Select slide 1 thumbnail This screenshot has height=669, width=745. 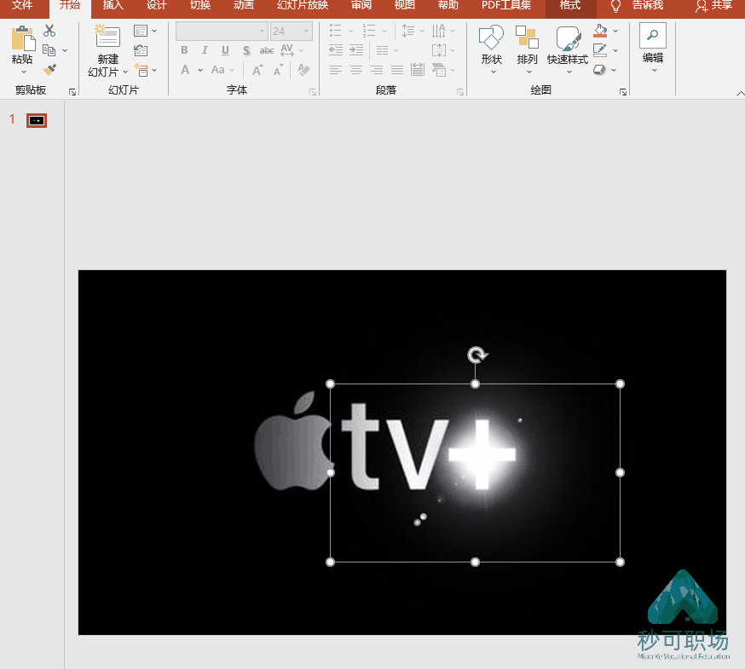37,120
